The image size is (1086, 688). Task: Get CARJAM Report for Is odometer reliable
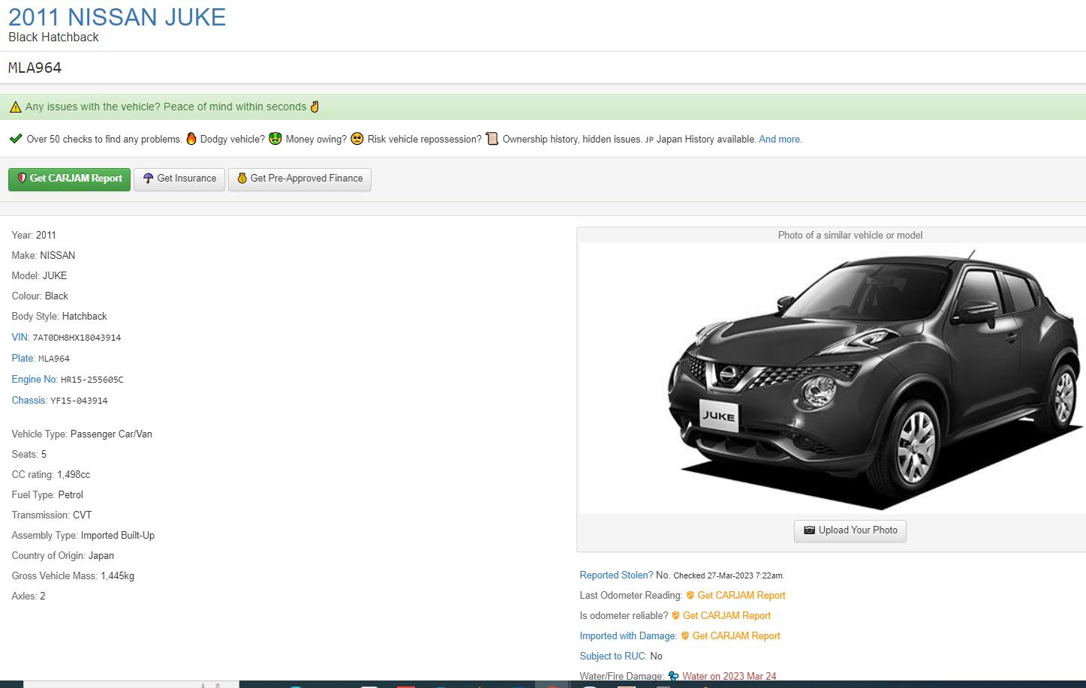click(726, 616)
